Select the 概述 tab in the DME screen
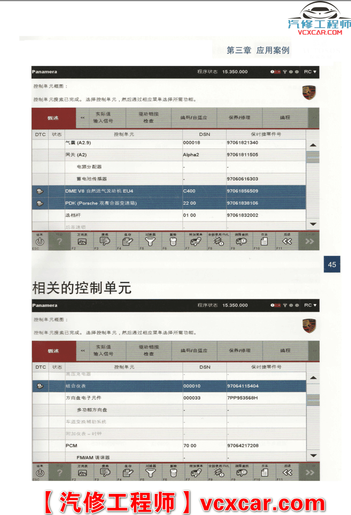This screenshot has width=351, height=515. coord(53,118)
